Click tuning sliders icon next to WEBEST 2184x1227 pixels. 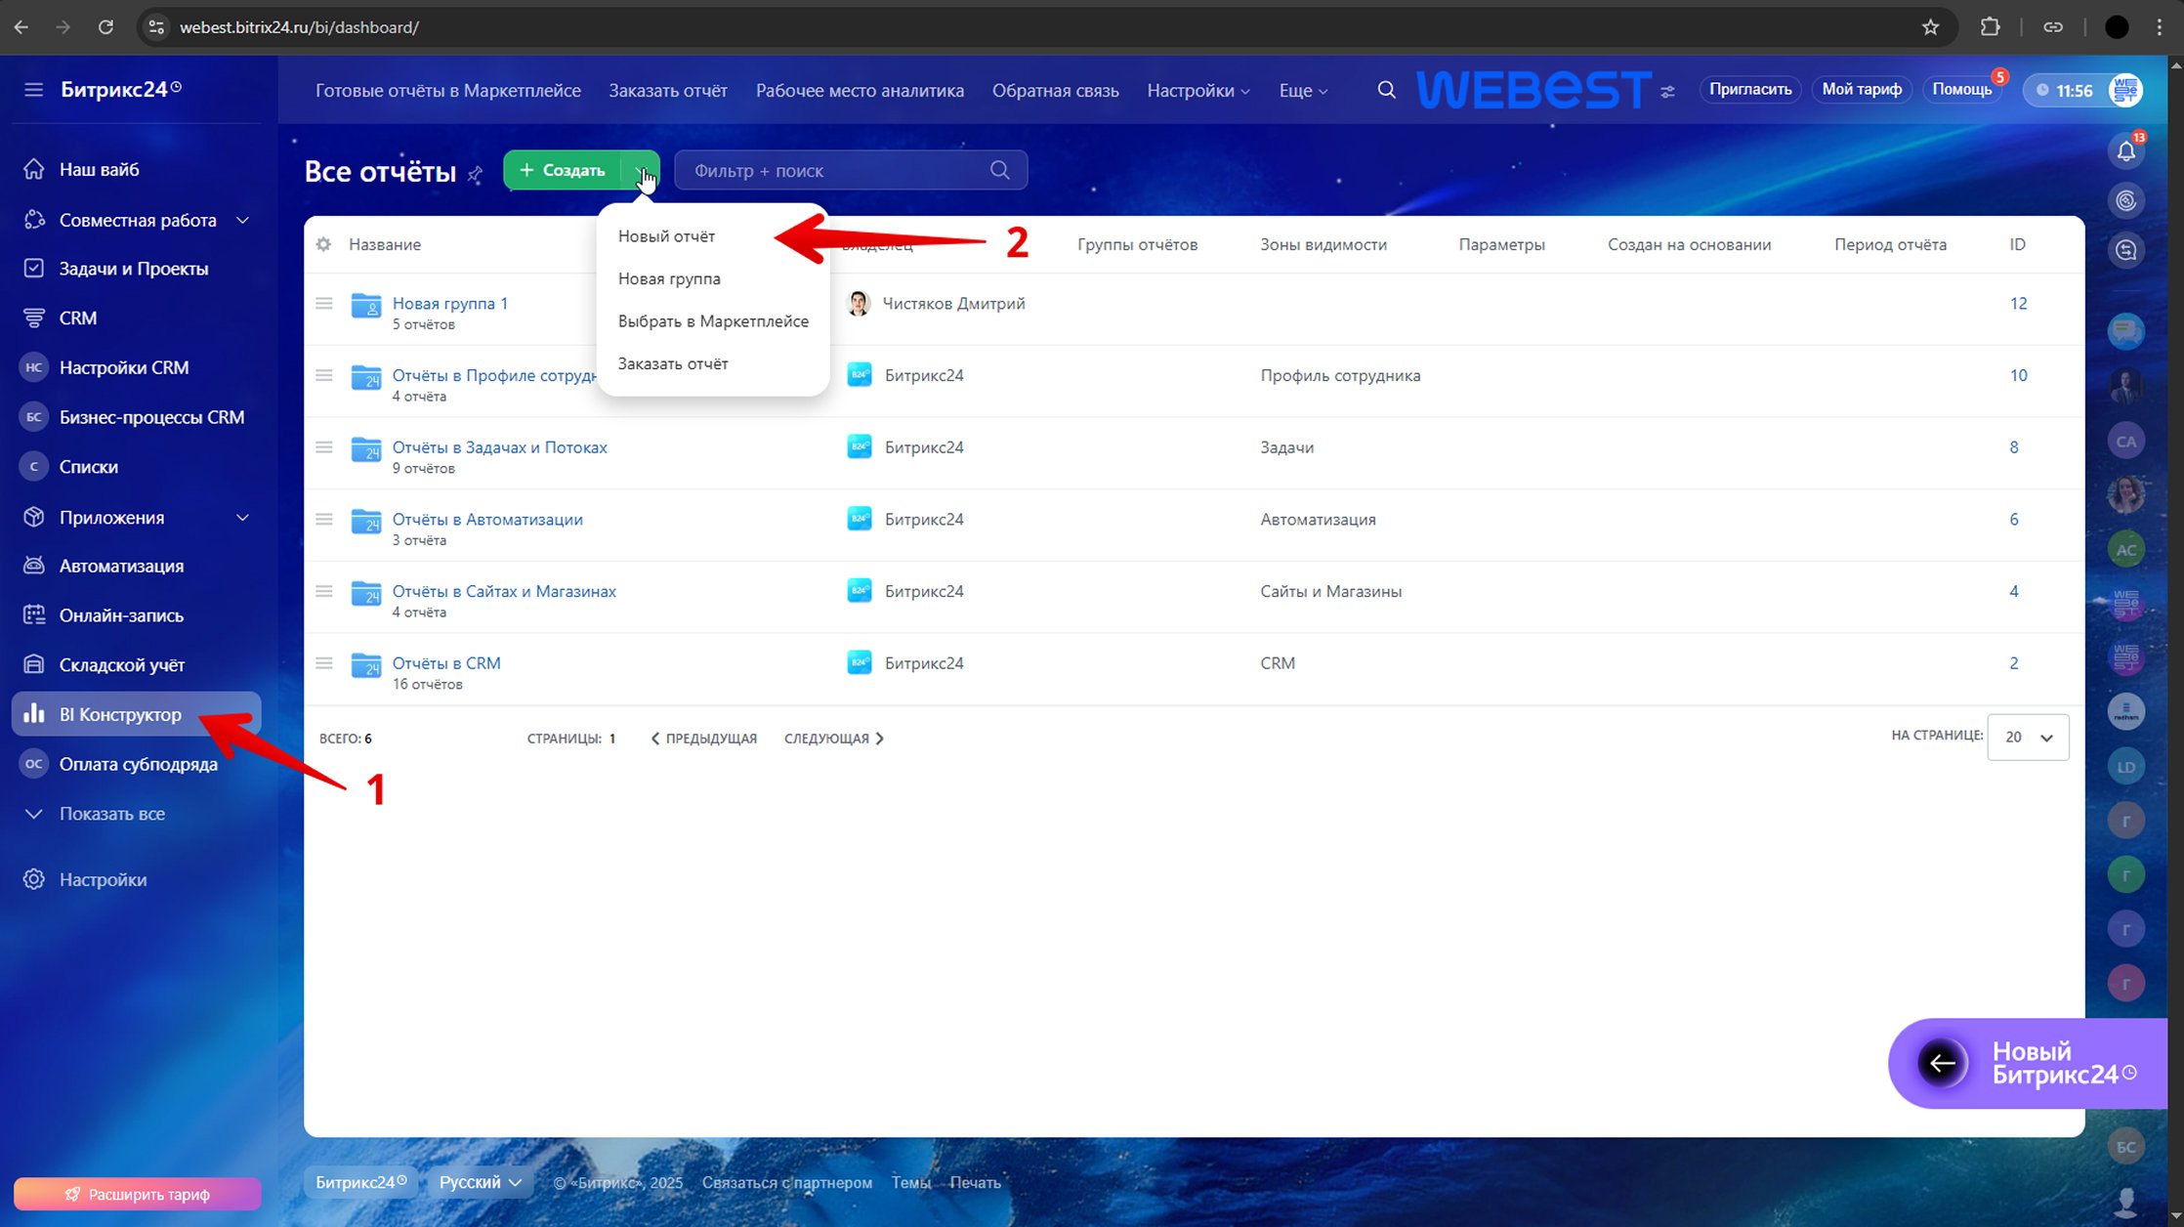tap(1667, 92)
